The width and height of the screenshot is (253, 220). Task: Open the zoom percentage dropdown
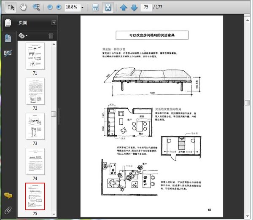82,7
